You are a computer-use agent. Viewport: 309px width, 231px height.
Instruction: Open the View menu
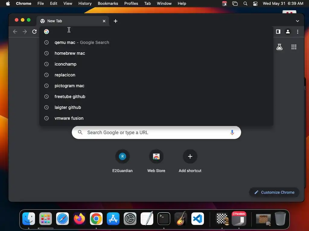click(68, 4)
